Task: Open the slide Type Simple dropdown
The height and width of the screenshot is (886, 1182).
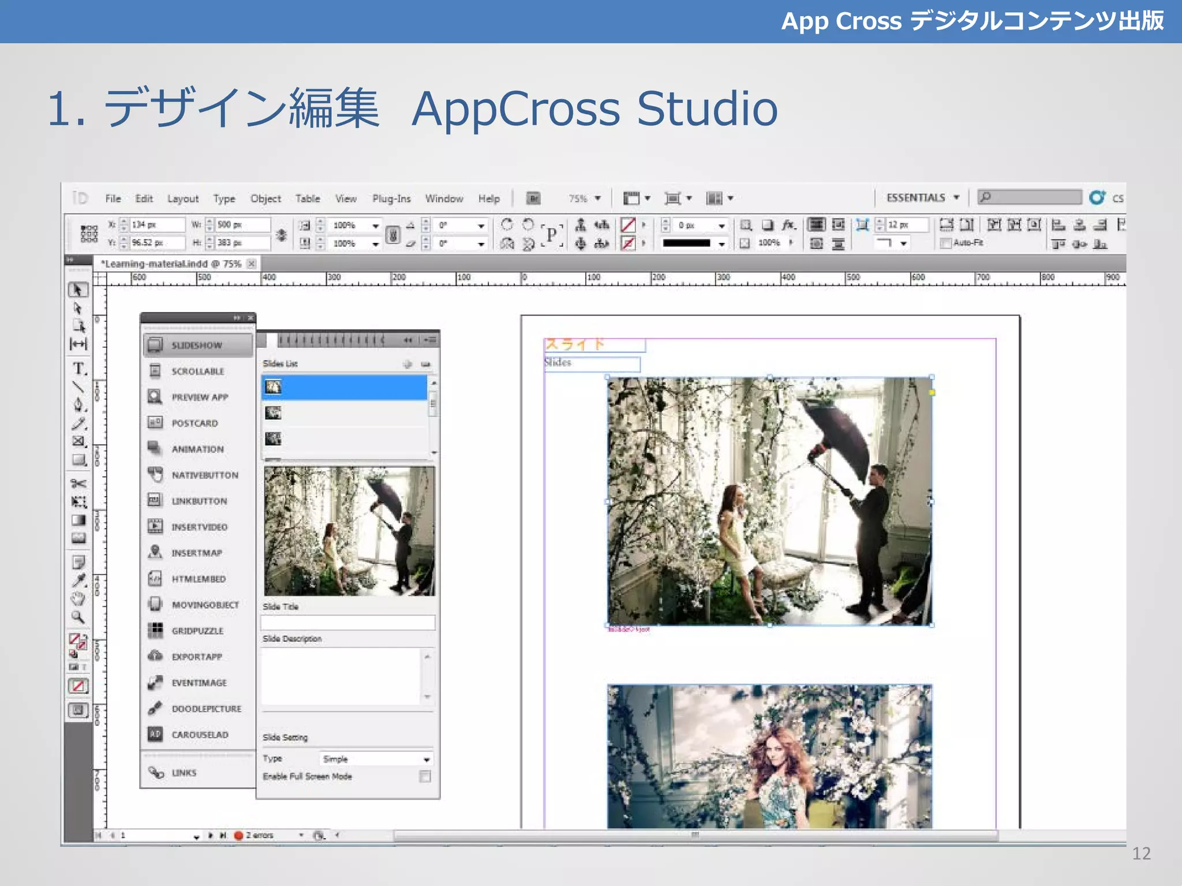Action: point(376,759)
